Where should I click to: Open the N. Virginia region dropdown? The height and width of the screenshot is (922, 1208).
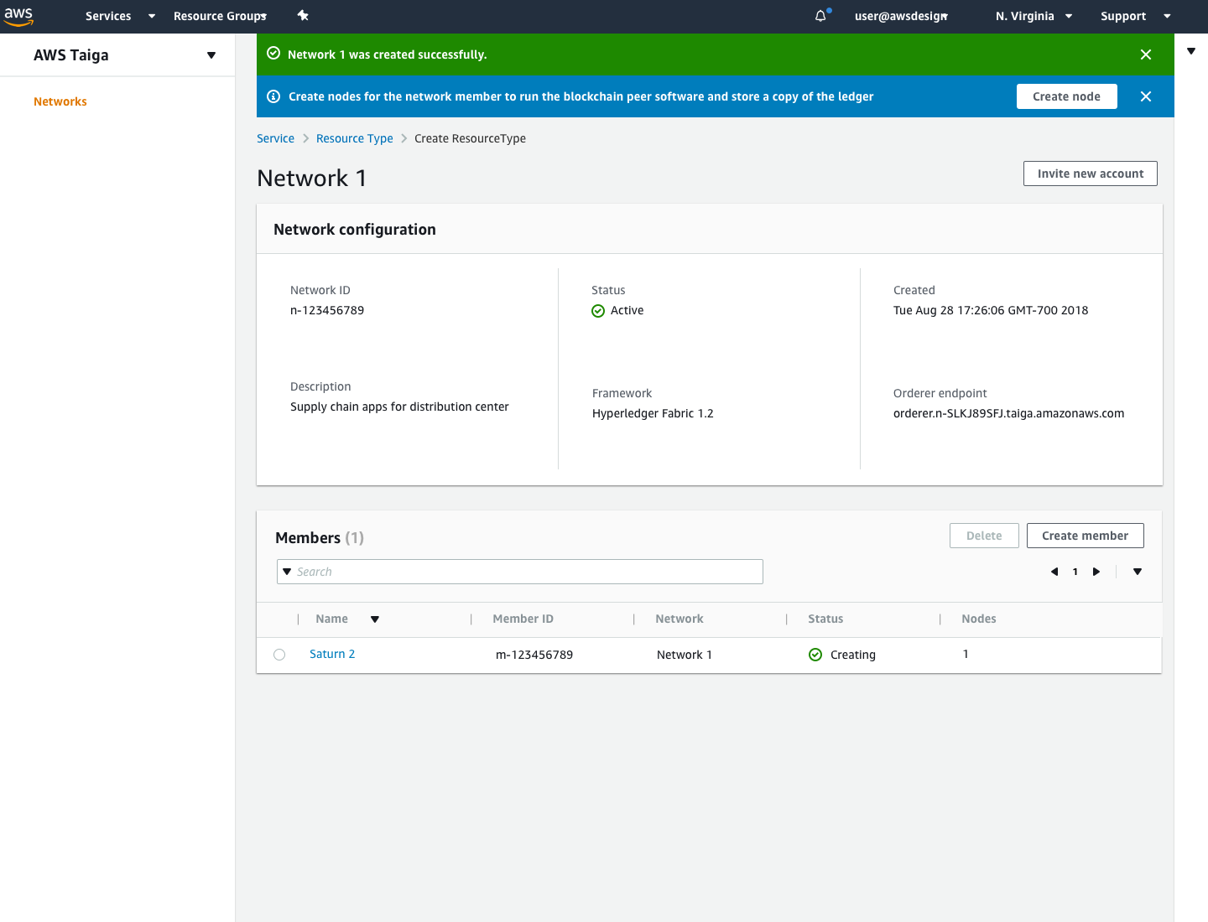[x=1034, y=16]
